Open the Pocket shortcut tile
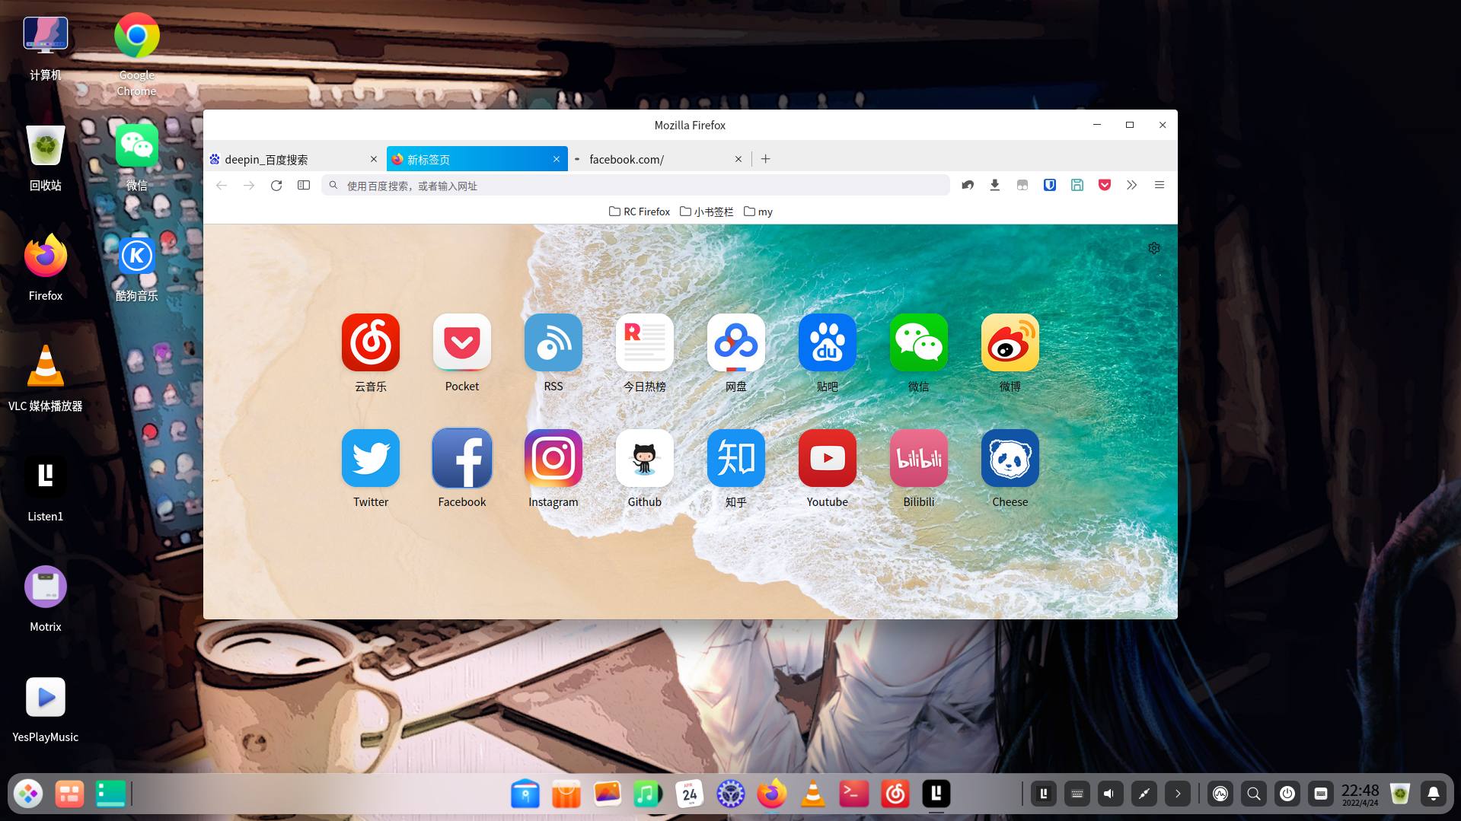 tap(462, 342)
